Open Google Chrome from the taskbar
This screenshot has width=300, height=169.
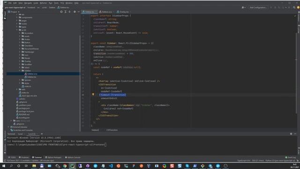pos(65,166)
